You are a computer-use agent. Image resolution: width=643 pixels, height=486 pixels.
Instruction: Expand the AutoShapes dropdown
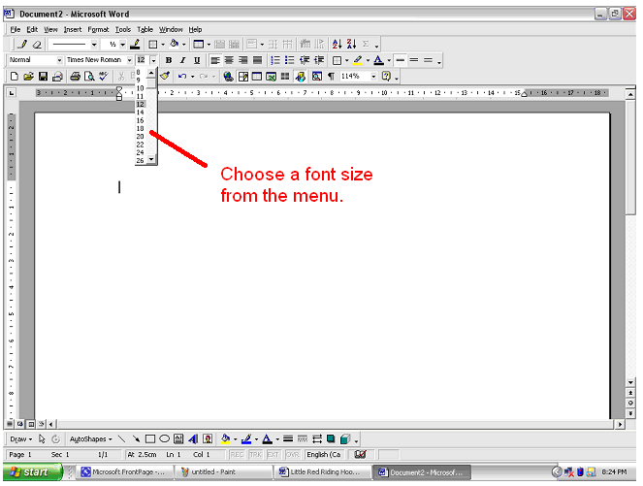(x=90, y=439)
